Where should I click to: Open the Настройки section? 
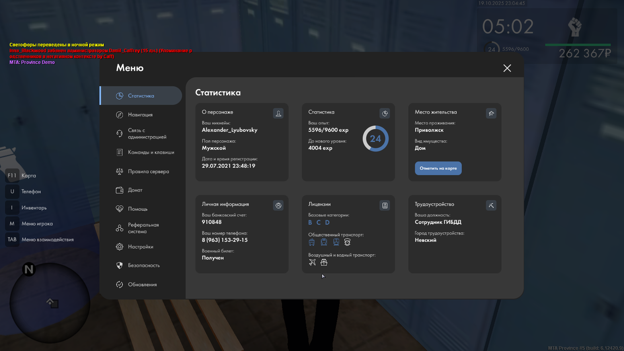141,247
